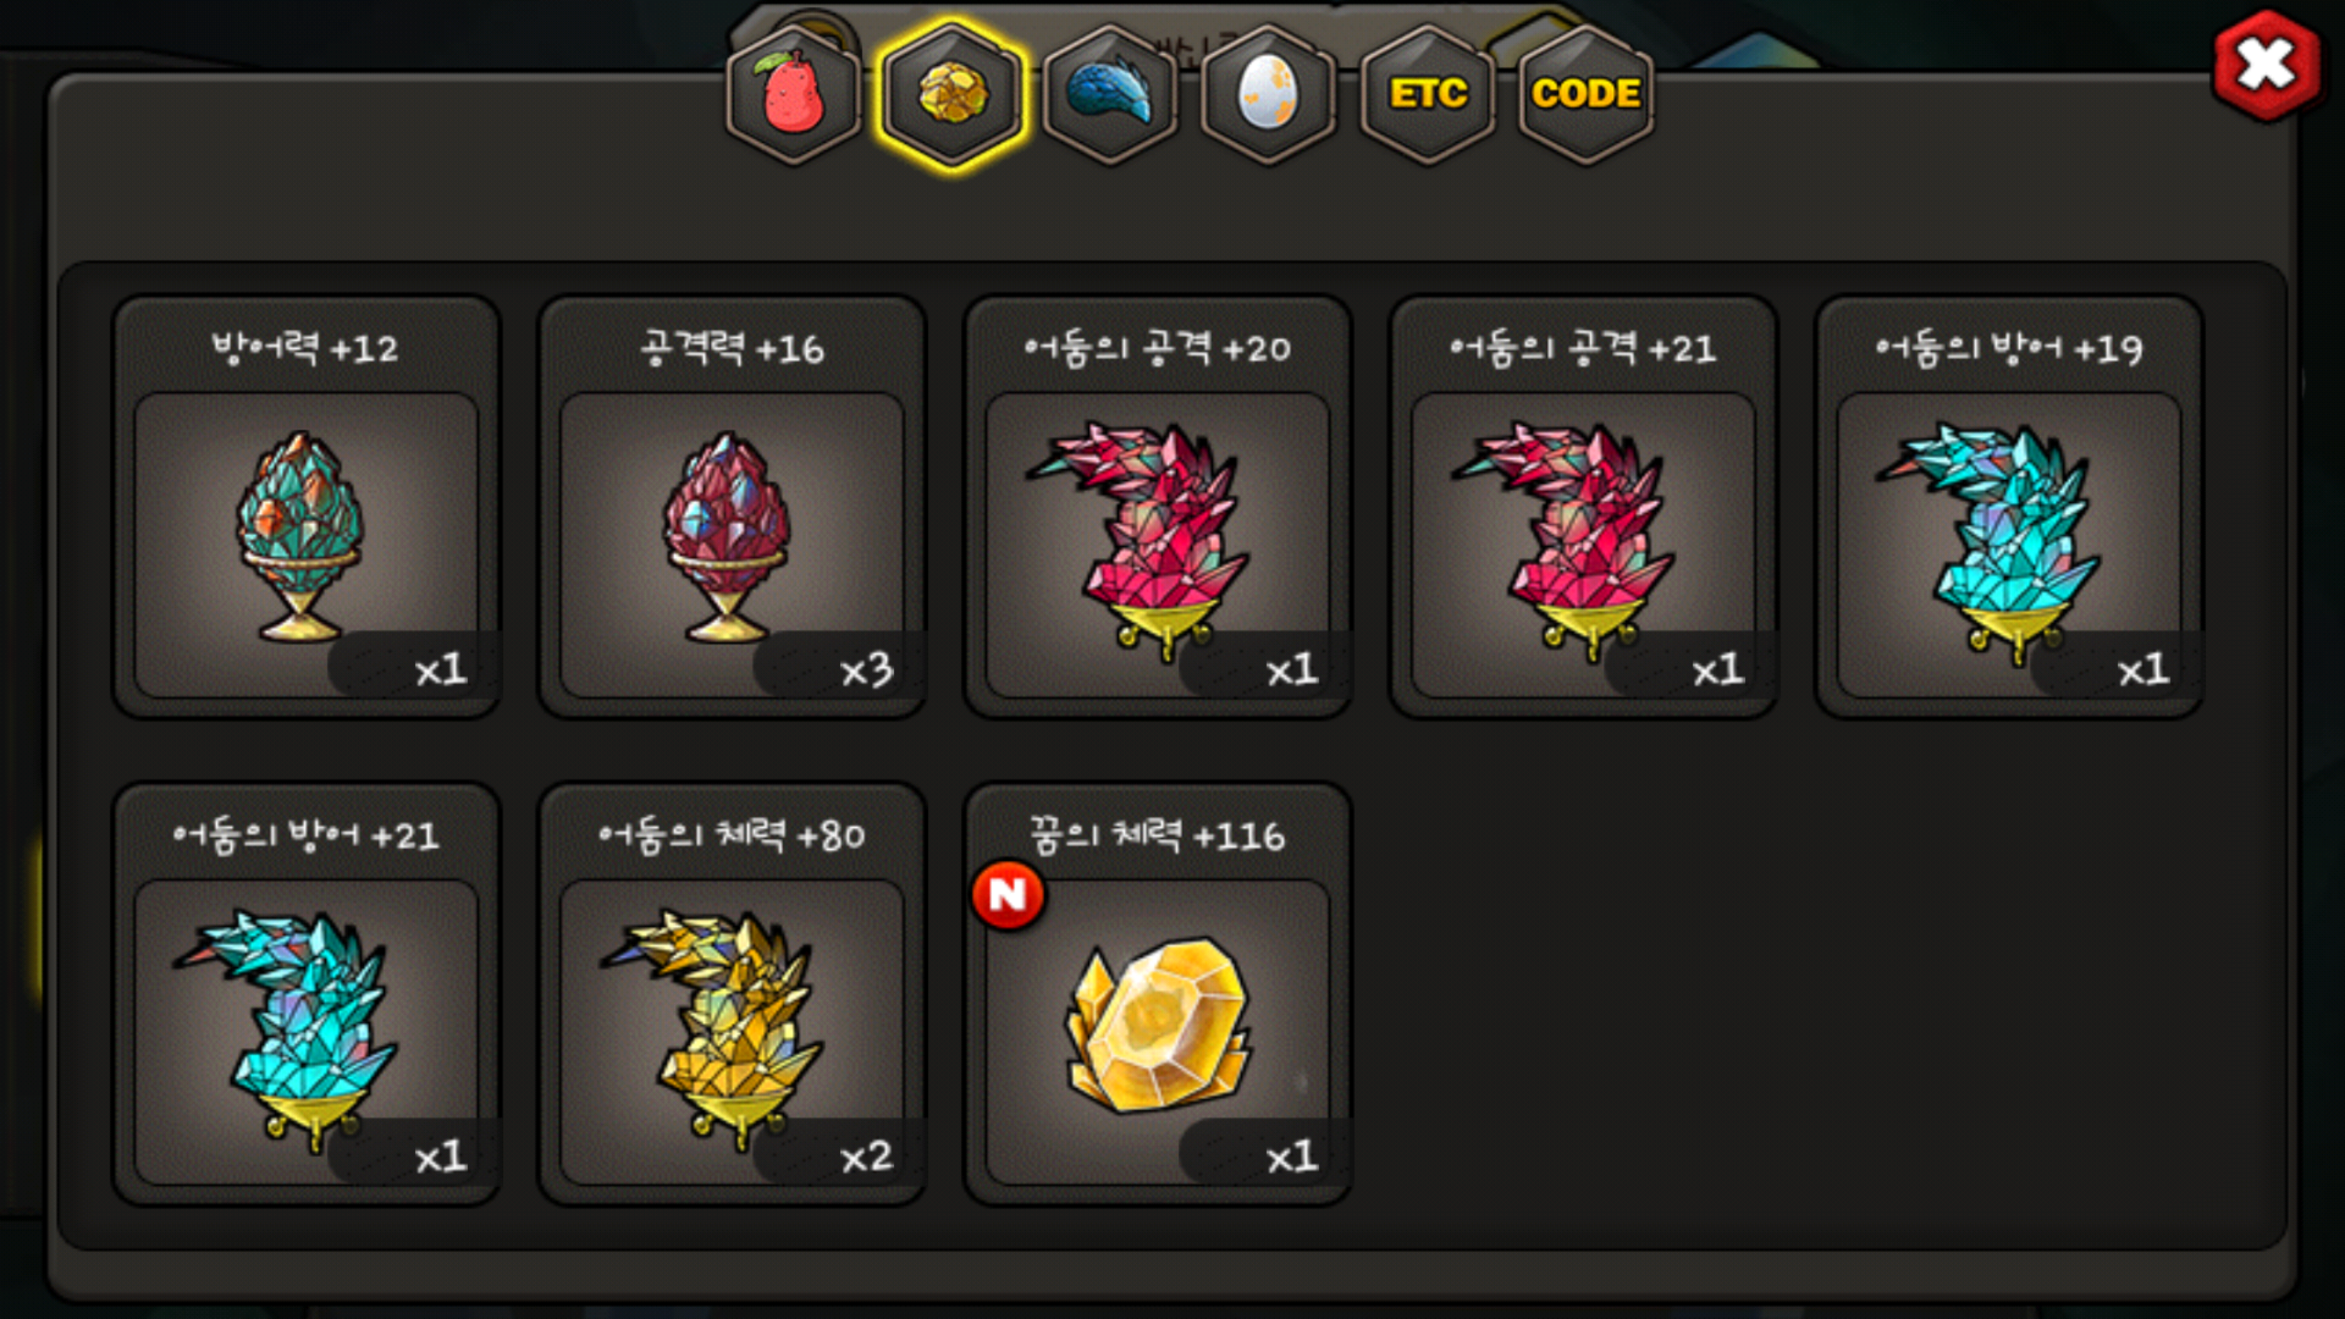Screen dimensions: 2345x1319
Task: Select the 꿈의 체력 +116 golden gem
Action: [x=1157, y=1032]
